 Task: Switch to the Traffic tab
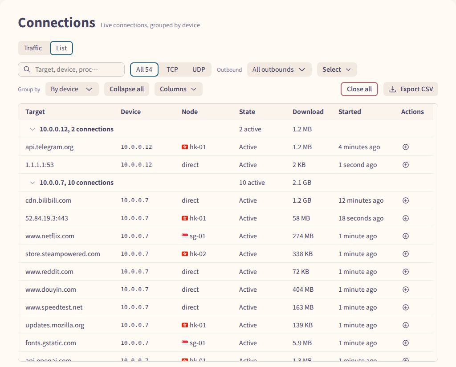click(x=33, y=48)
